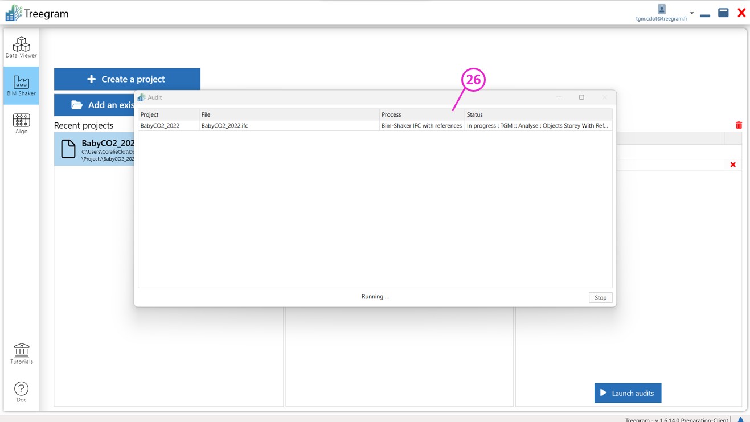Sort by the File column header
The height and width of the screenshot is (422, 750).
pos(289,114)
